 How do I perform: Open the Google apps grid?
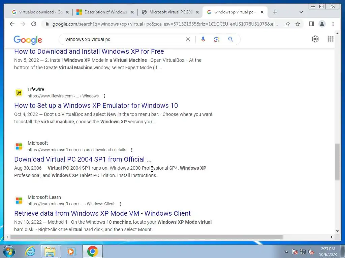point(331,39)
